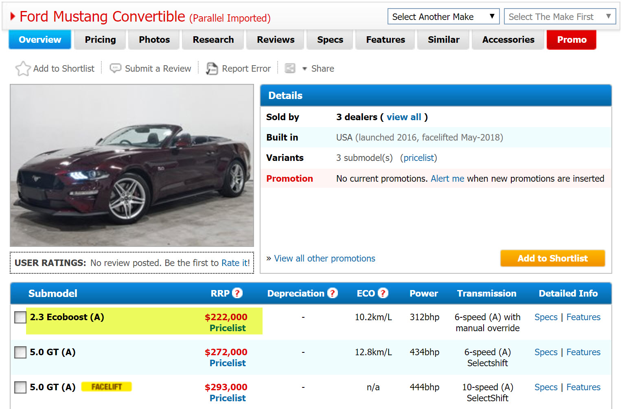The image size is (622, 409).
Task: Open the Select The Make First dropdown
Action: (560, 17)
